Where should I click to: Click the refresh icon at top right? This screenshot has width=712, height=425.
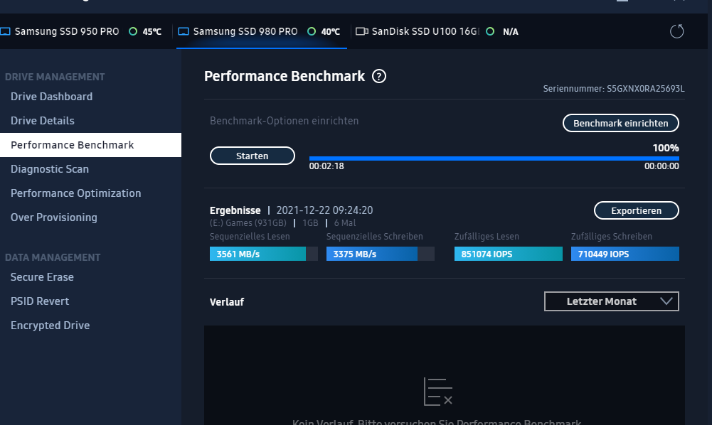(676, 31)
